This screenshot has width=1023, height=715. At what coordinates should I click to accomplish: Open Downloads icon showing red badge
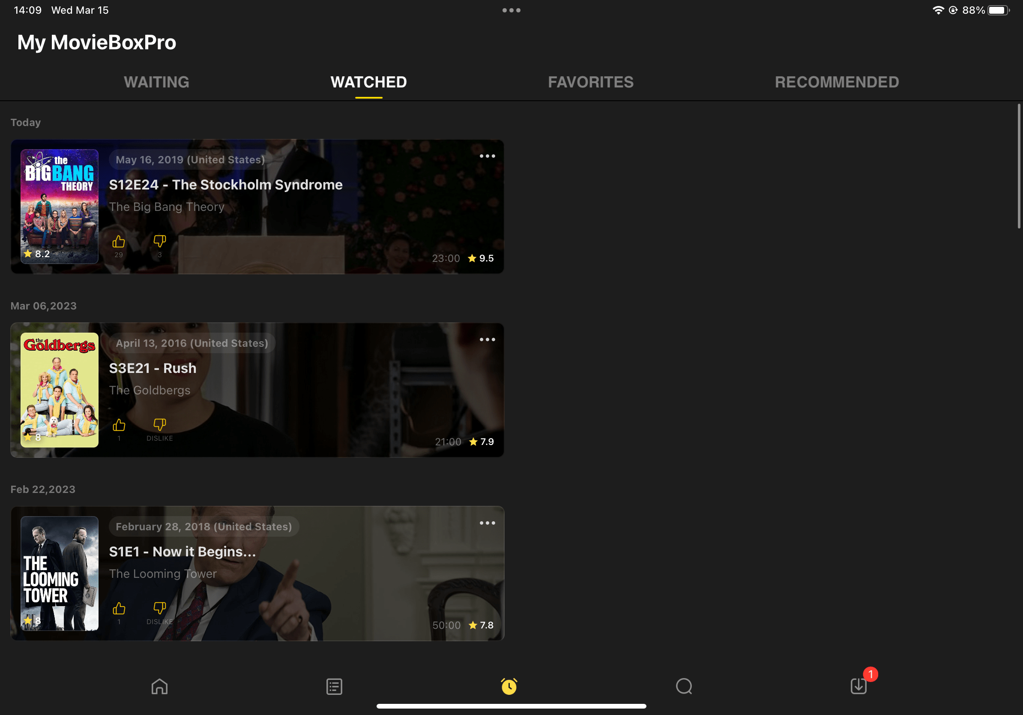coord(858,686)
